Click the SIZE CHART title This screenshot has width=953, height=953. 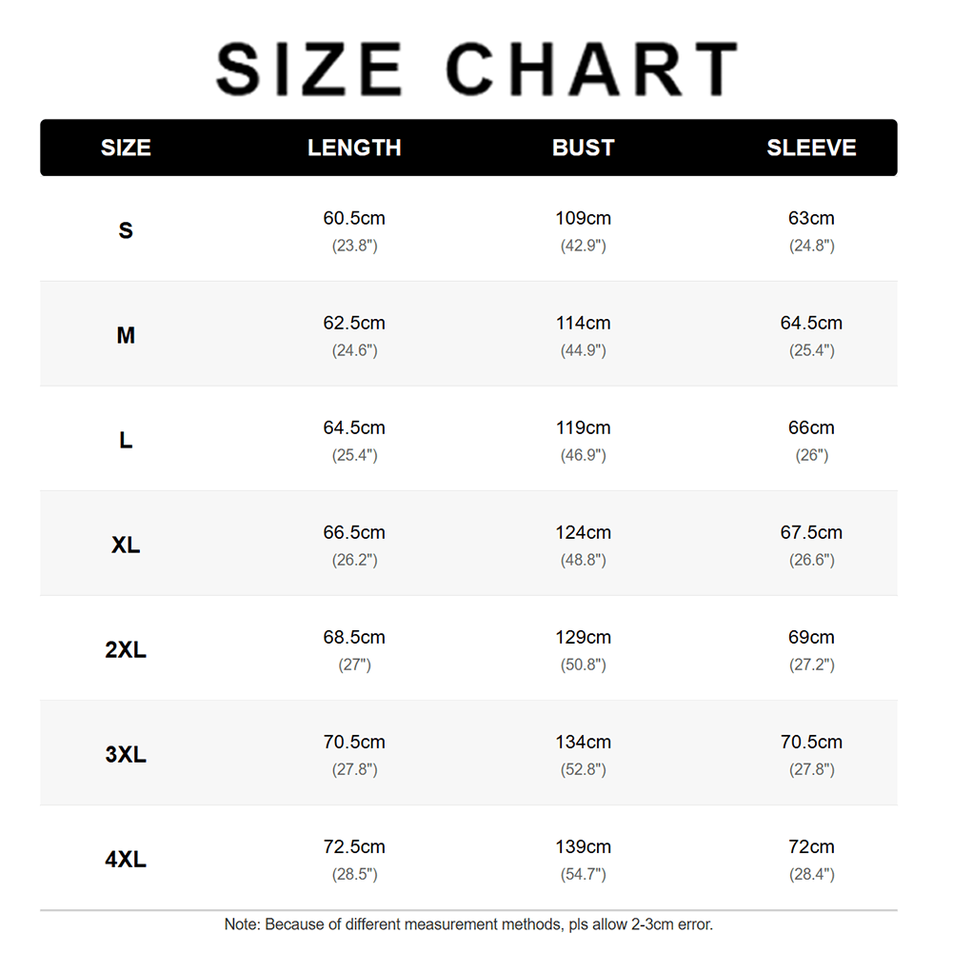[x=476, y=69]
